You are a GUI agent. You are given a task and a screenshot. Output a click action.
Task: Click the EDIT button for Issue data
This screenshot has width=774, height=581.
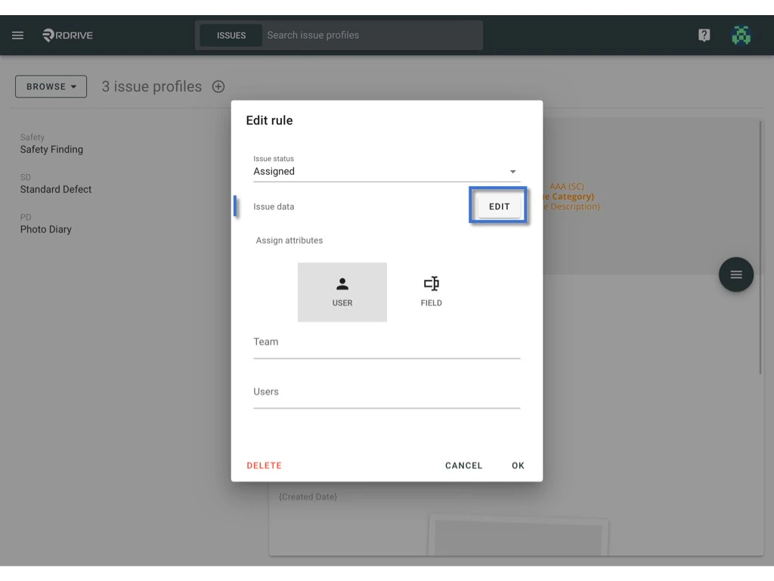(x=497, y=205)
